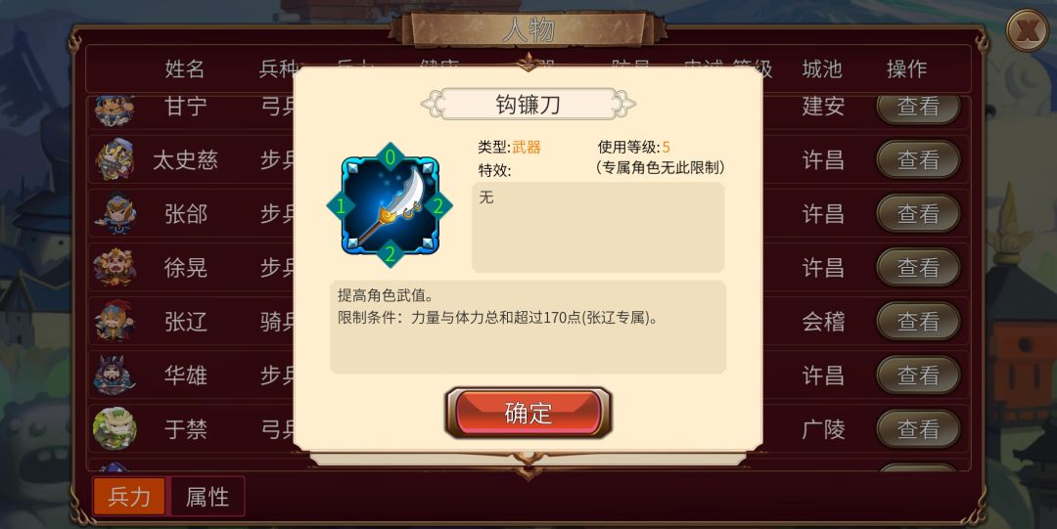Screen dimensions: 1057x529
Task: Click 查看 in 徐晃's row
Action: click(918, 268)
